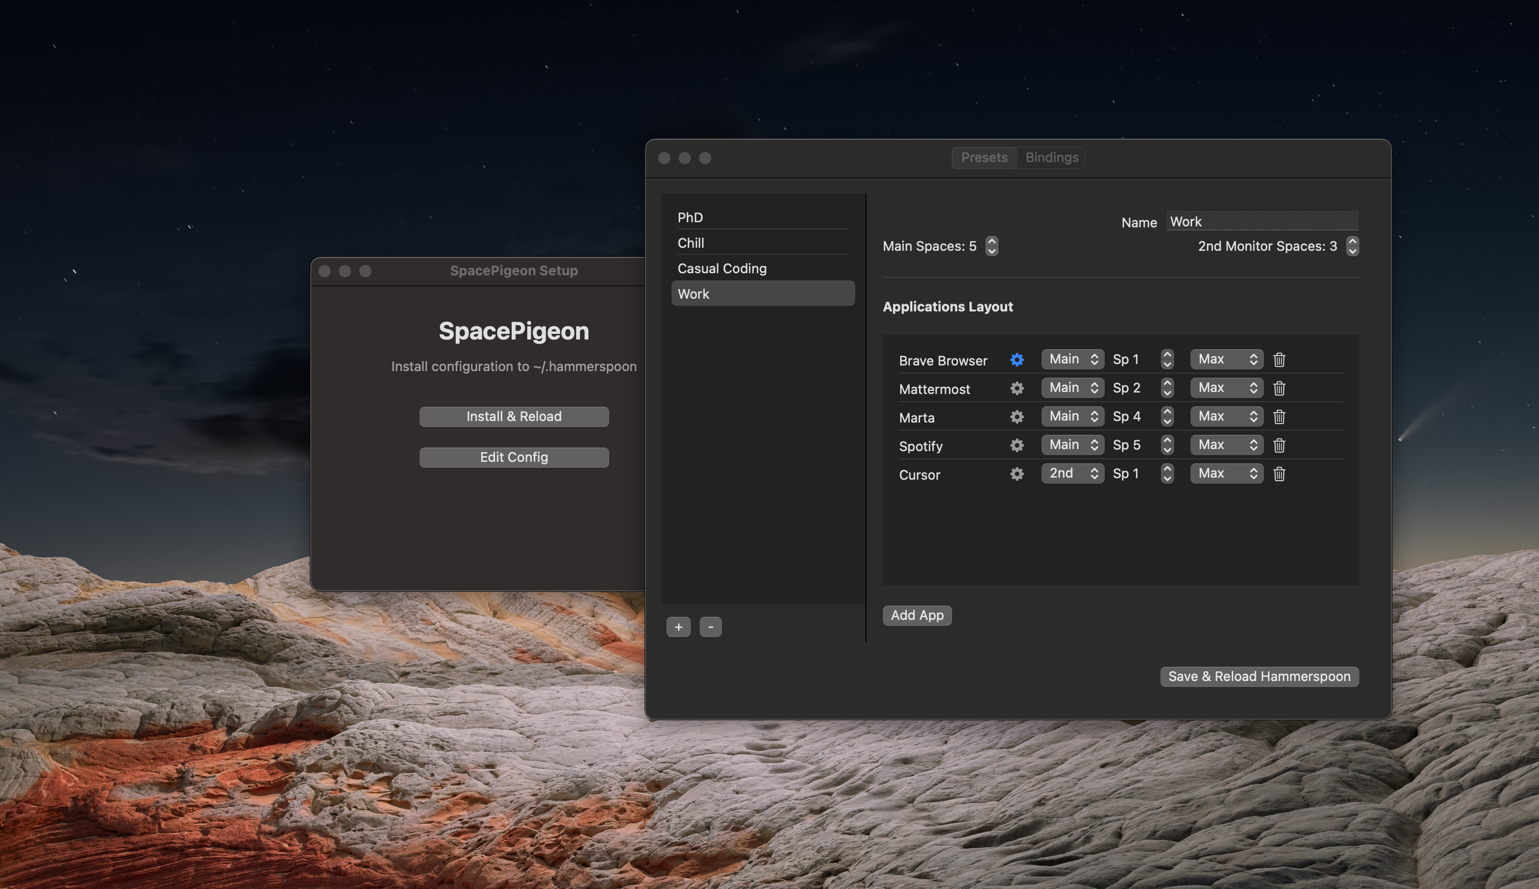Screen dimensions: 1539x889
Task: Select the PhD preset
Action: (x=690, y=217)
